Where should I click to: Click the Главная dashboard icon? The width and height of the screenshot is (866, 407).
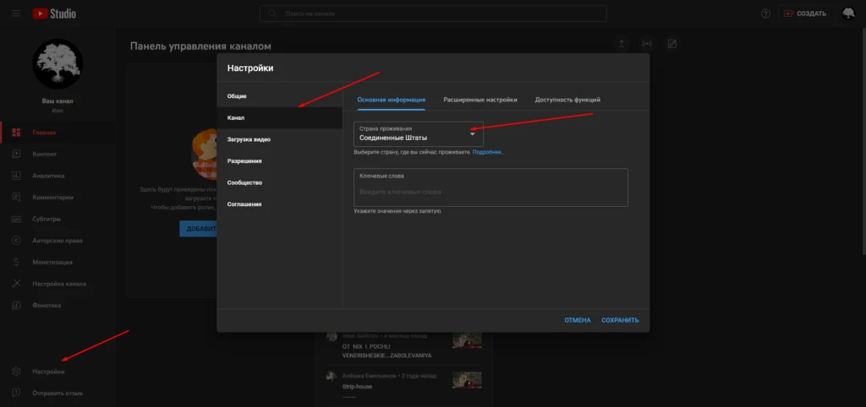coord(16,133)
